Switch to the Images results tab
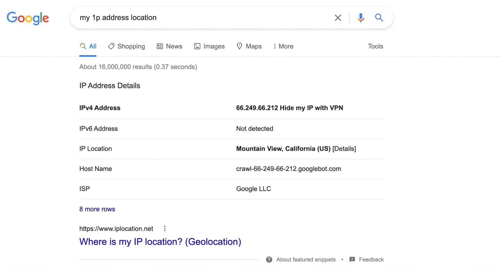The image size is (500, 271). click(x=209, y=47)
